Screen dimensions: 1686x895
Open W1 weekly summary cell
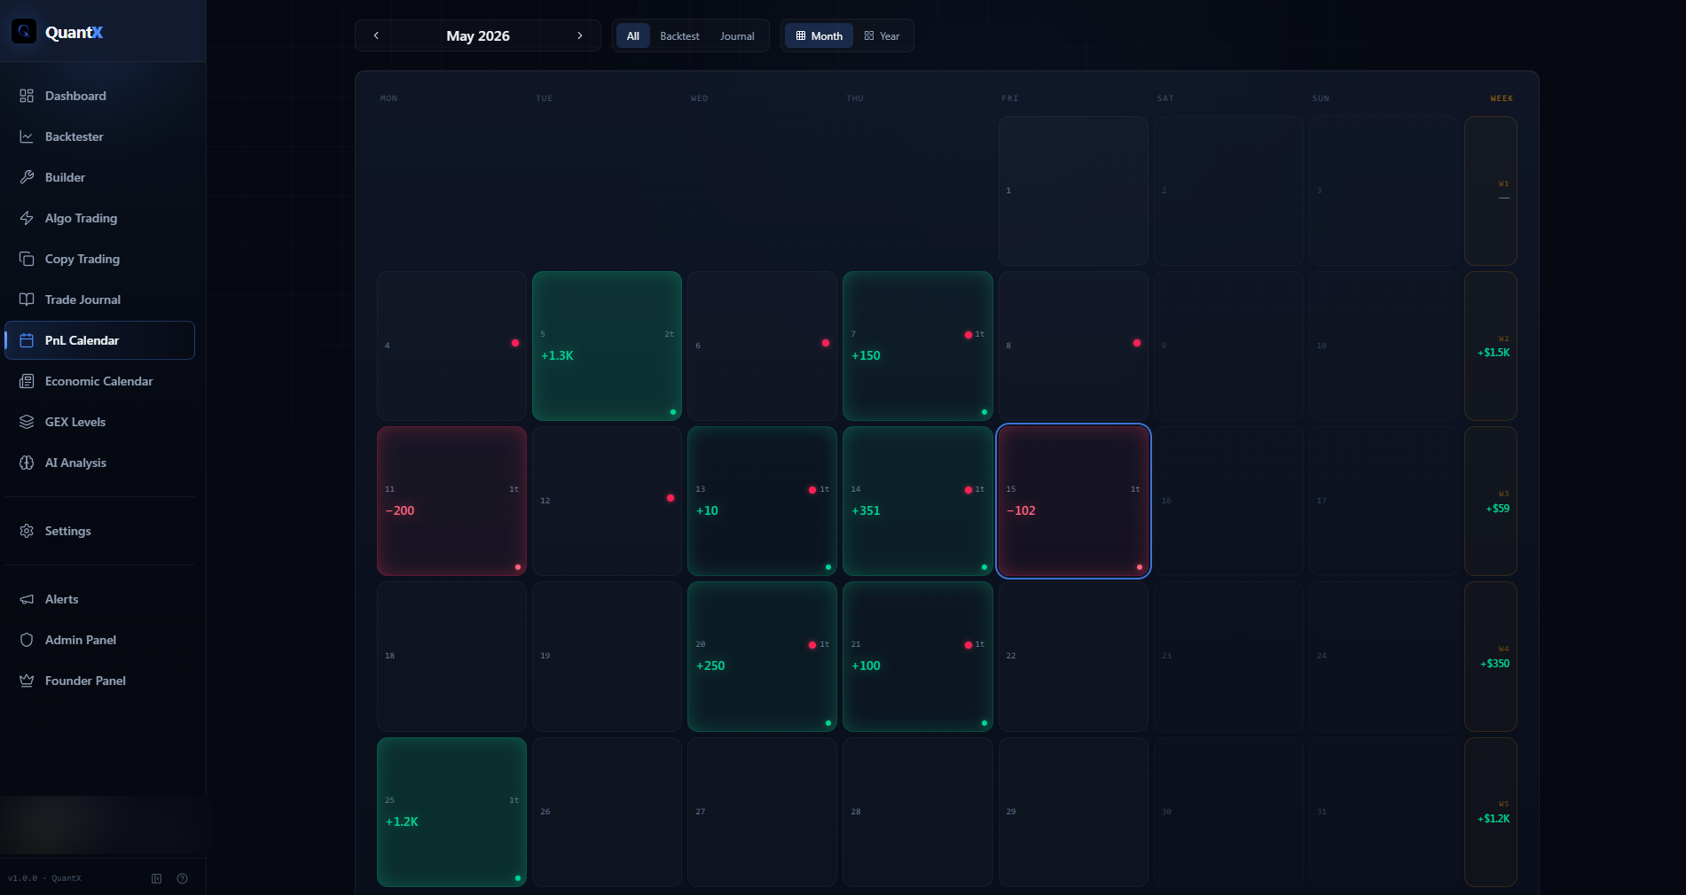(1491, 191)
